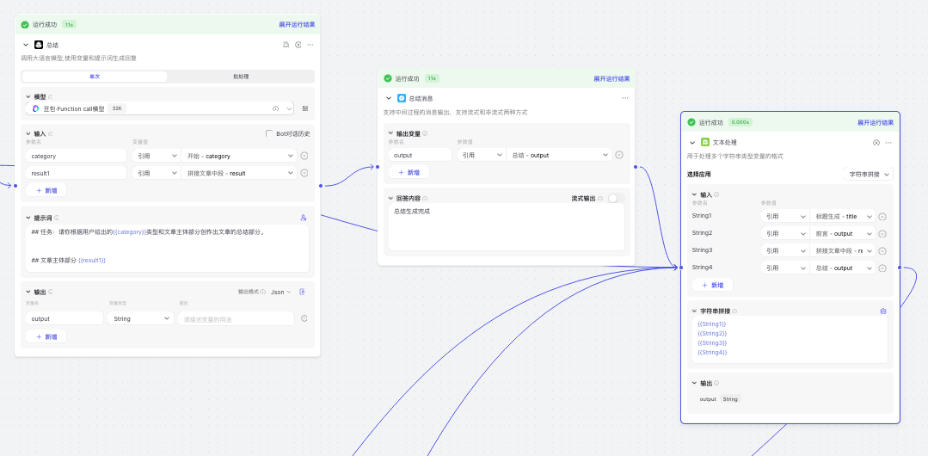Remove the output variable row in 总结消息 node
This screenshot has width=928, height=456.
click(x=619, y=155)
